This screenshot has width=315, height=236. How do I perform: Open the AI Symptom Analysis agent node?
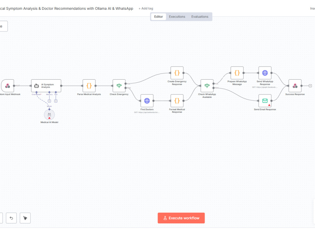46,86
